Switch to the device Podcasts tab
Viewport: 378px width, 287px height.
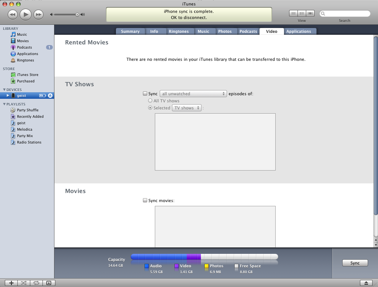coord(248,31)
